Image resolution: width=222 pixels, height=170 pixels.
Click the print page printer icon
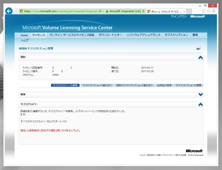click(198, 49)
